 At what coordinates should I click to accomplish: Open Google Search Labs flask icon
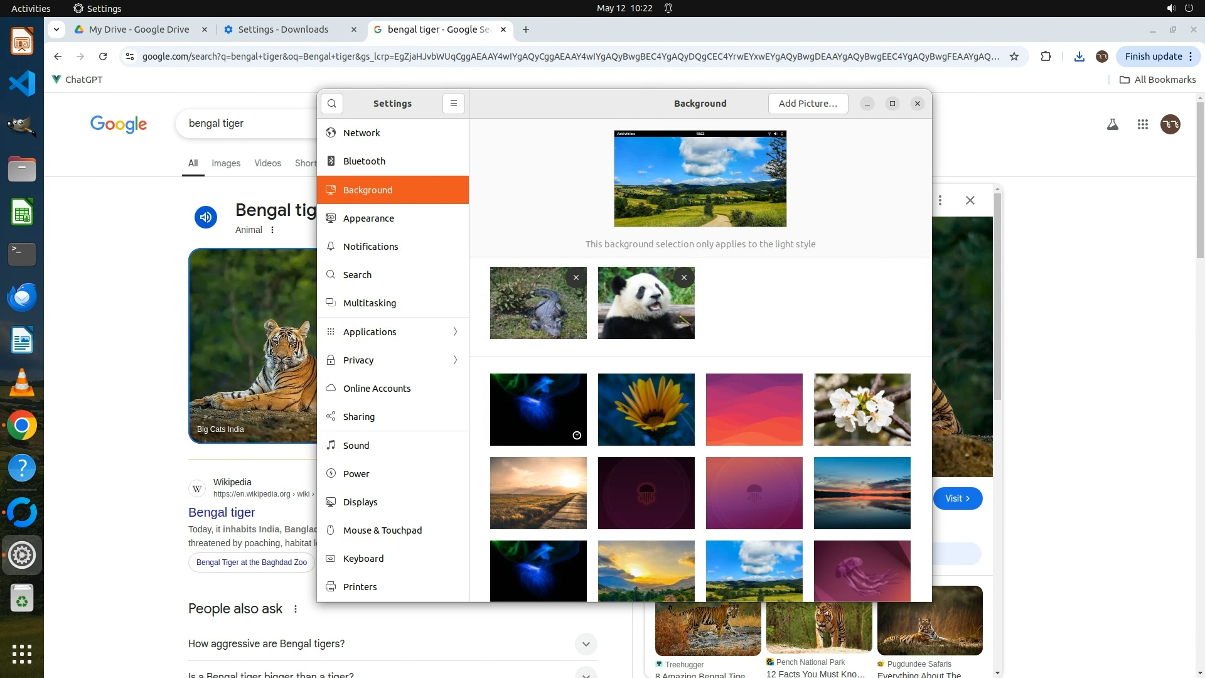[x=1112, y=124]
